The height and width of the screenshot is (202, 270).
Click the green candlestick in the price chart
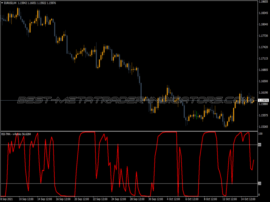196,115
